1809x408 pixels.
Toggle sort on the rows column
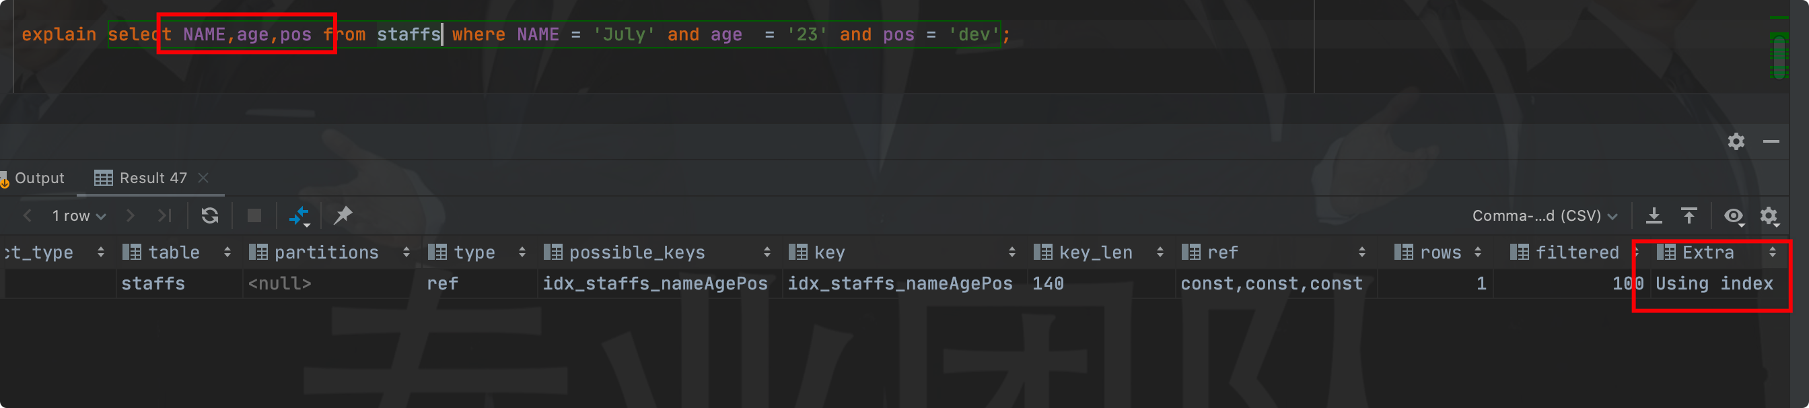click(x=1477, y=252)
